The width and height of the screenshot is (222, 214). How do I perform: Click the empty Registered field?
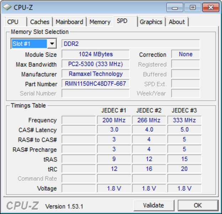pyautogui.click(x=186, y=64)
